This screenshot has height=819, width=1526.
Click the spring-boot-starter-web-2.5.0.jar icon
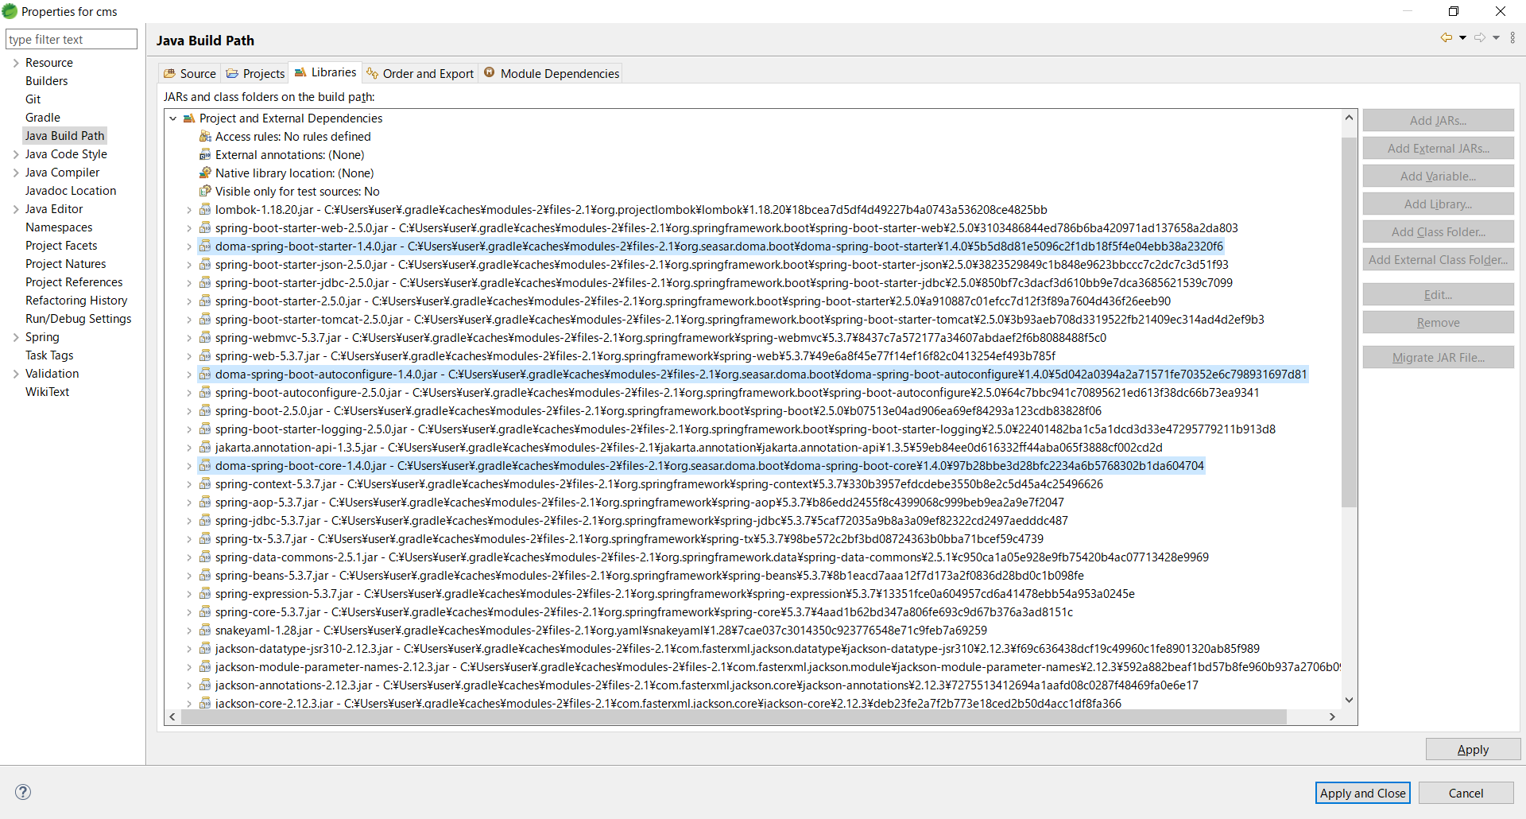click(x=205, y=228)
